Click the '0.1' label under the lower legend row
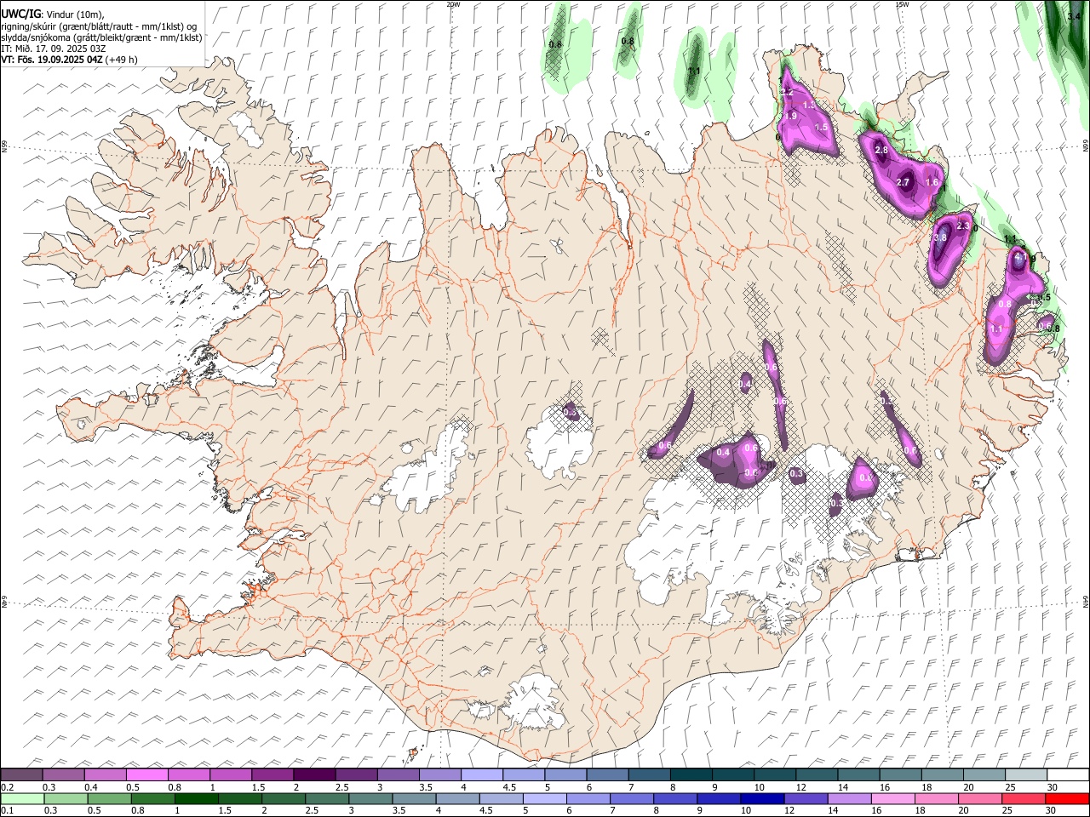 pos(7,811)
